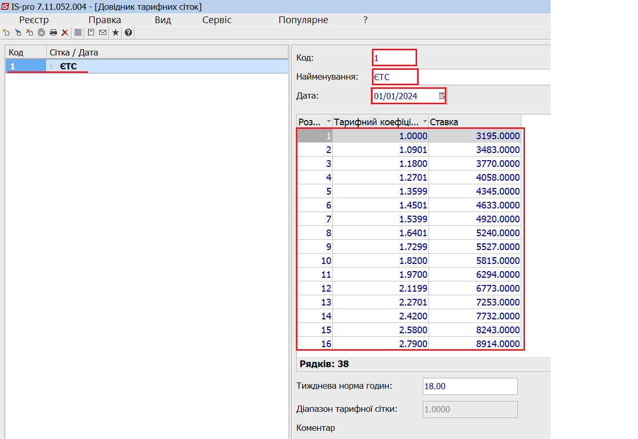Click the printer icon in toolbar
Image resolution: width=638 pixels, height=439 pixels.
(53, 32)
